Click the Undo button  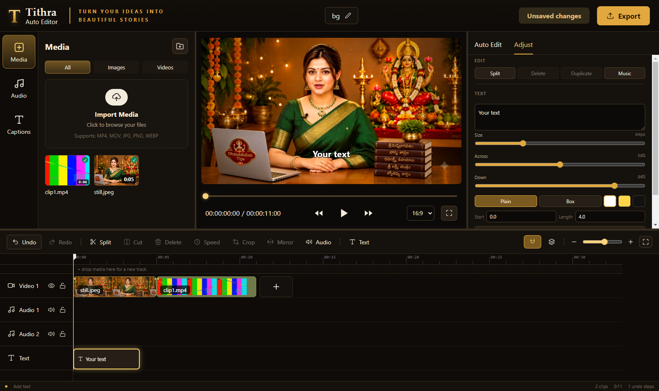[x=24, y=242]
